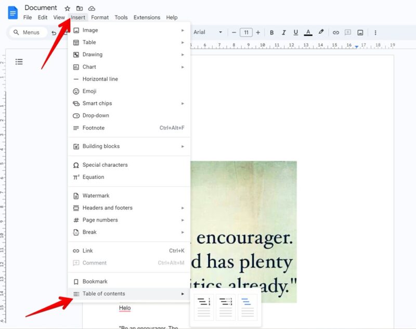This screenshot has height=329, width=416.
Task: Toggle italic formatting
Action: click(x=283, y=32)
